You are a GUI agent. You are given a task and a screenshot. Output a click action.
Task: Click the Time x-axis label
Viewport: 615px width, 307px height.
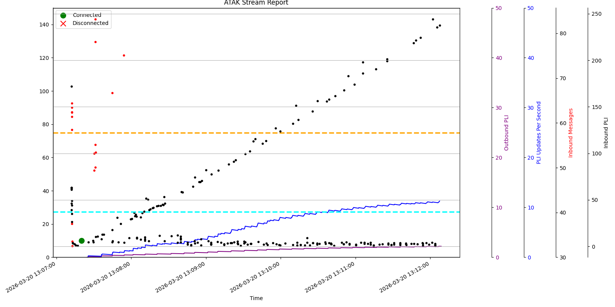click(x=256, y=298)
